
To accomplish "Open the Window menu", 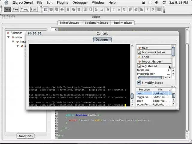I will click(x=98, y=2).
